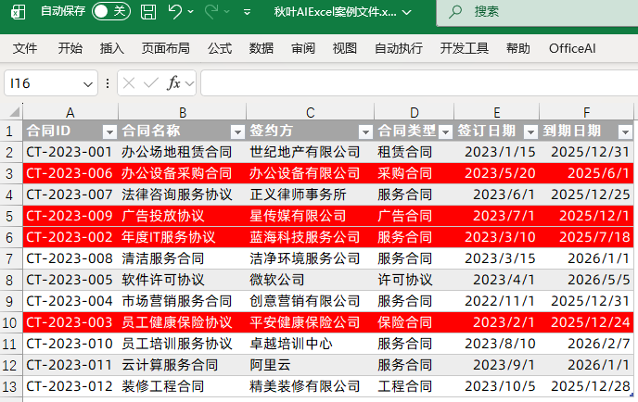Select cell 蓝海科技服务公司

(x=310, y=237)
